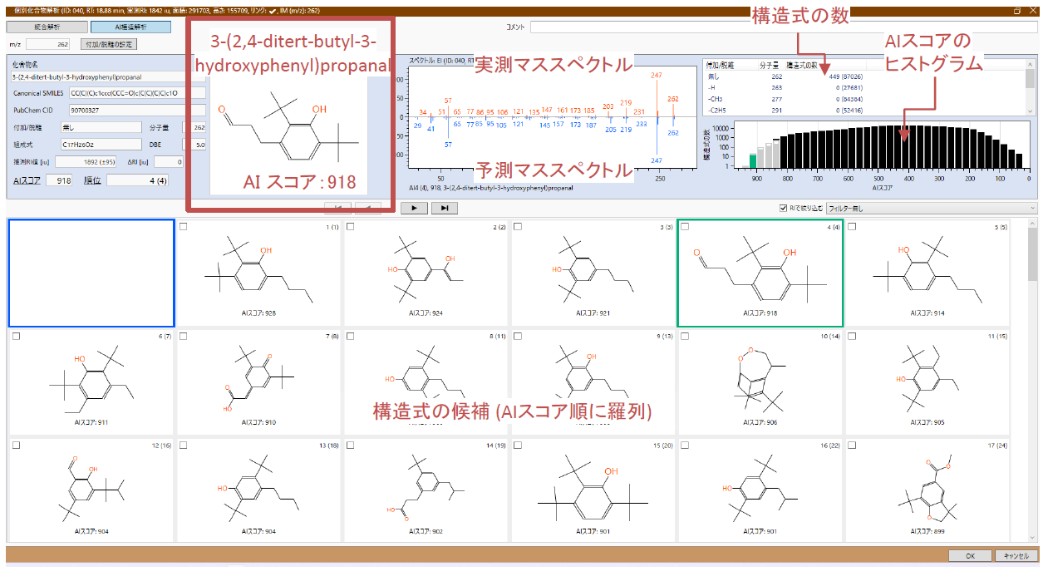Tick the checkbox of candidate 5 (5)
Image resolution: width=1043 pixels, height=571 pixels.
[x=851, y=227]
